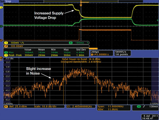Open the Span 11.0000MHz RBW settings box
Screen dimensions: 159x120
(114, 108)
